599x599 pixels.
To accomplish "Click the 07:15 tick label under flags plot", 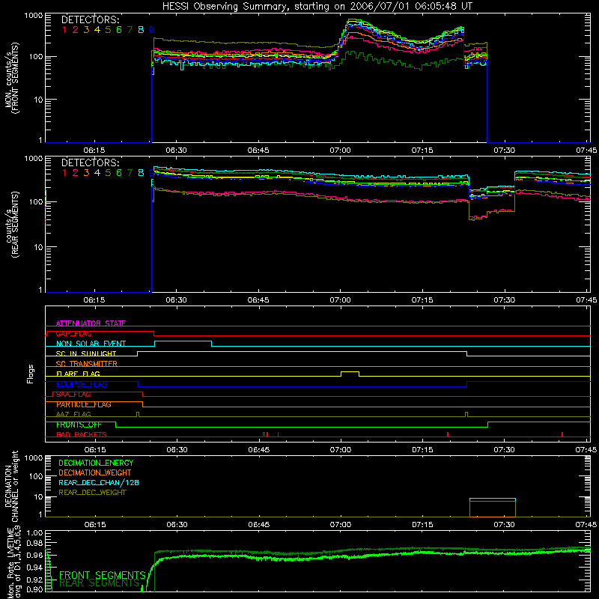I will pyautogui.click(x=422, y=450).
